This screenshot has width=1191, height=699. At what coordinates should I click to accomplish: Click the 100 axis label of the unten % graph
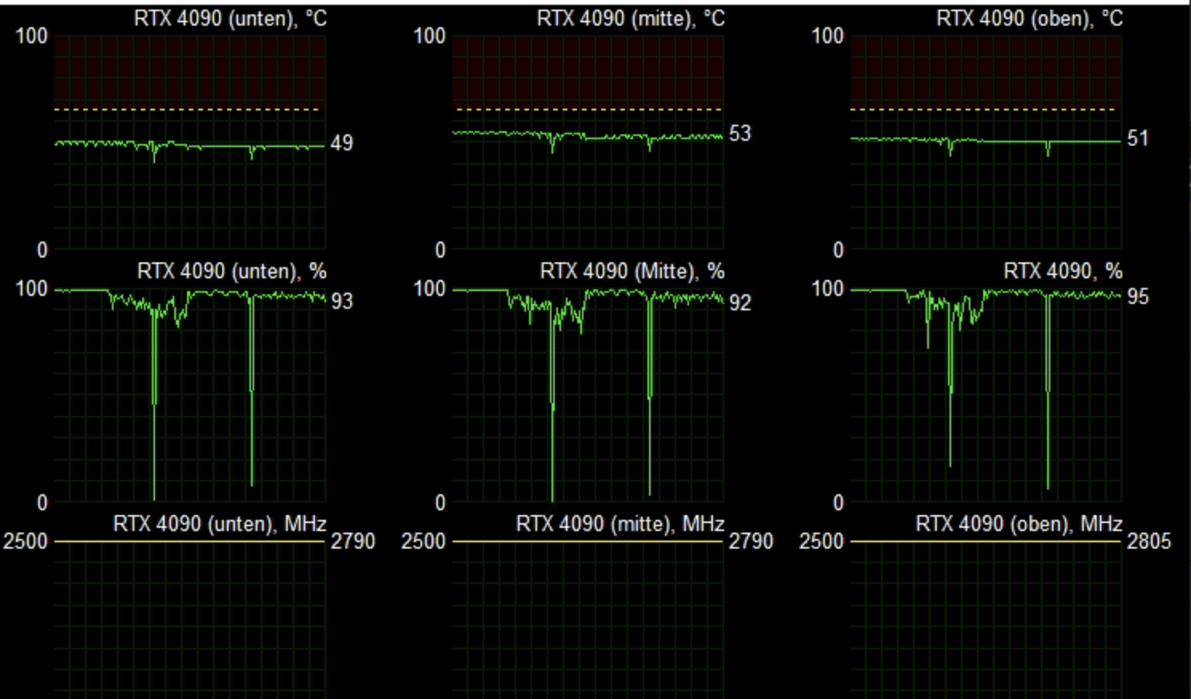[x=32, y=289]
